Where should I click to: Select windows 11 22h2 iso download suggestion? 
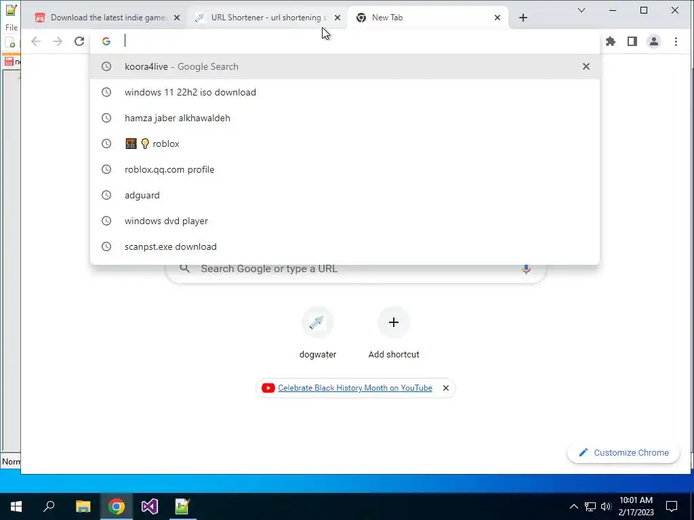click(x=344, y=92)
